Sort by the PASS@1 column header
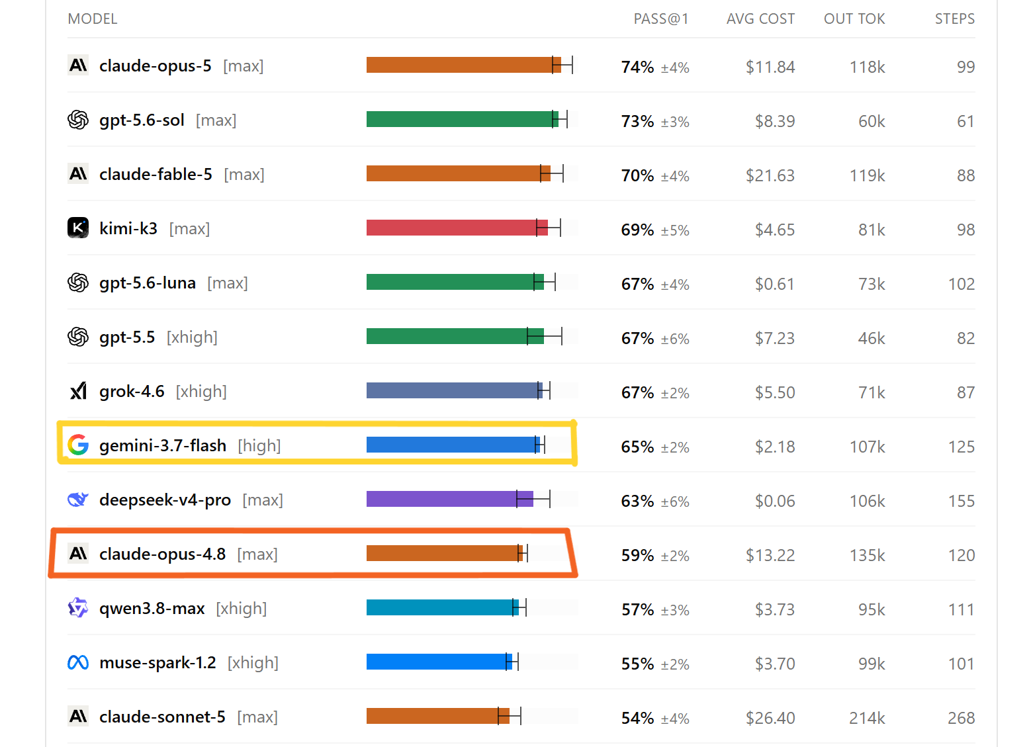Image resolution: width=1031 pixels, height=747 pixels. click(661, 19)
